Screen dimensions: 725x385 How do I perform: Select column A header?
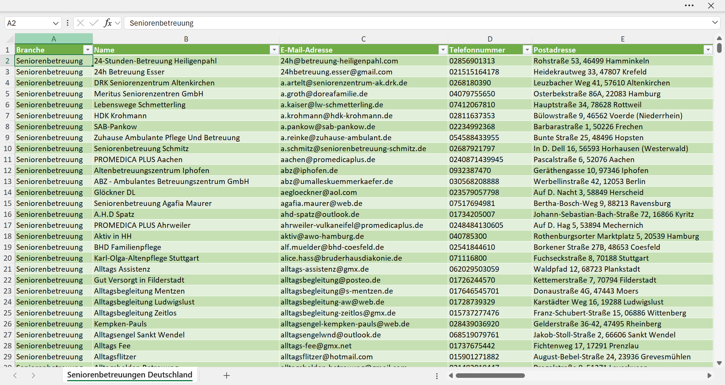(54, 39)
